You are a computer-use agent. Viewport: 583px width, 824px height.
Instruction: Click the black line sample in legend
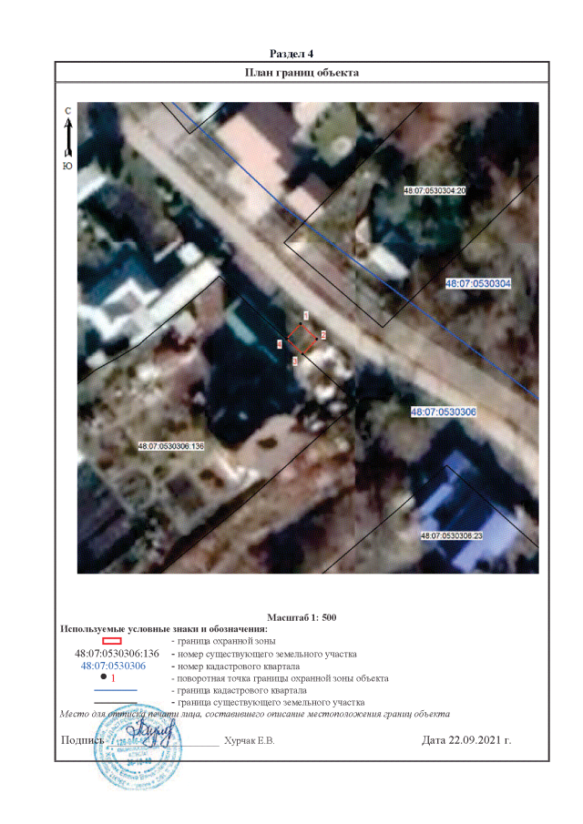[115, 702]
